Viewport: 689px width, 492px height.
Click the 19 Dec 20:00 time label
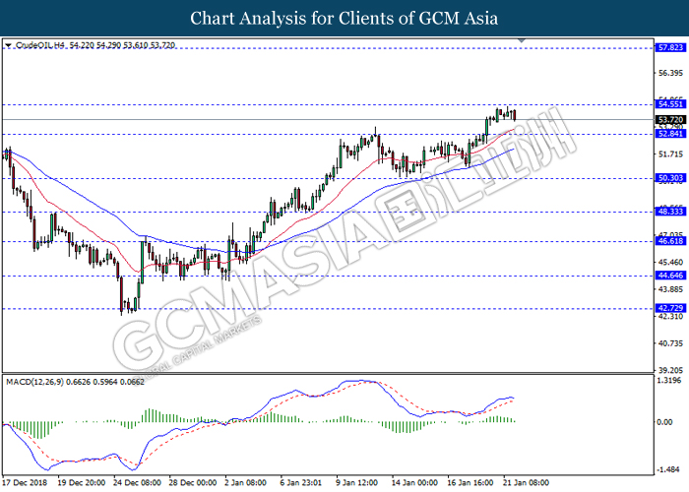82,483
